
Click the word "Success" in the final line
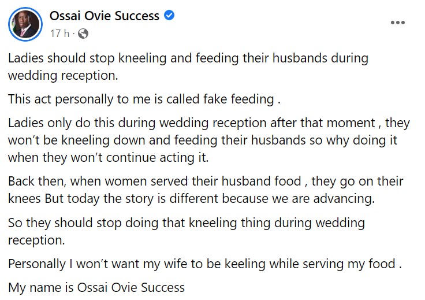pos(164,287)
